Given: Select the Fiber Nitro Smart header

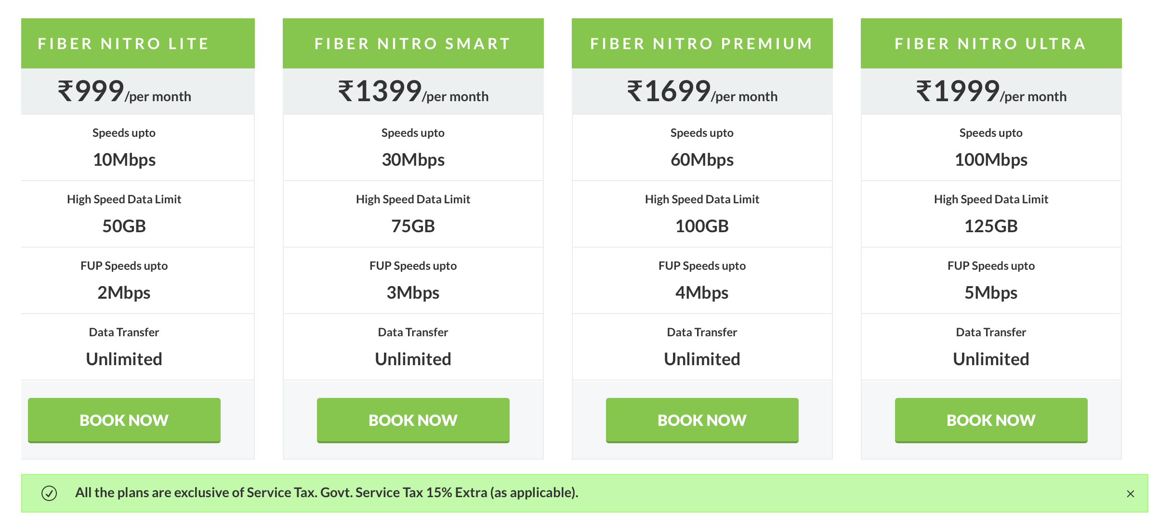Looking at the screenshot, I should point(413,43).
